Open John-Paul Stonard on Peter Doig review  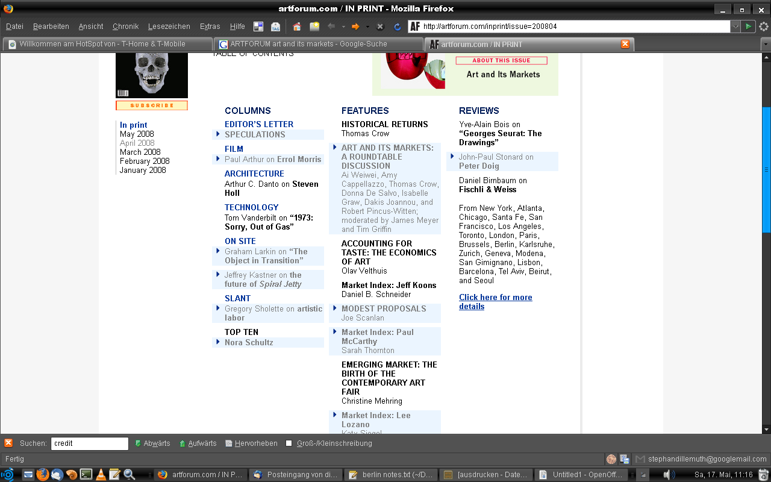(x=496, y=161)
